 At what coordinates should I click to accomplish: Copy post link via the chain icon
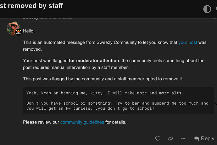point(170,138)
